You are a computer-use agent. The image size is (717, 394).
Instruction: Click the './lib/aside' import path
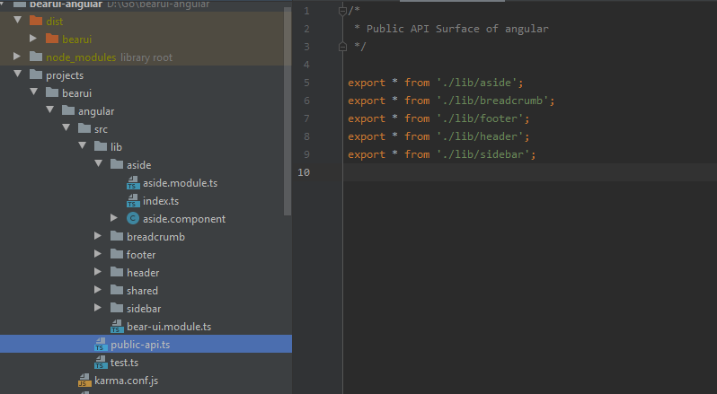(476, 83)
